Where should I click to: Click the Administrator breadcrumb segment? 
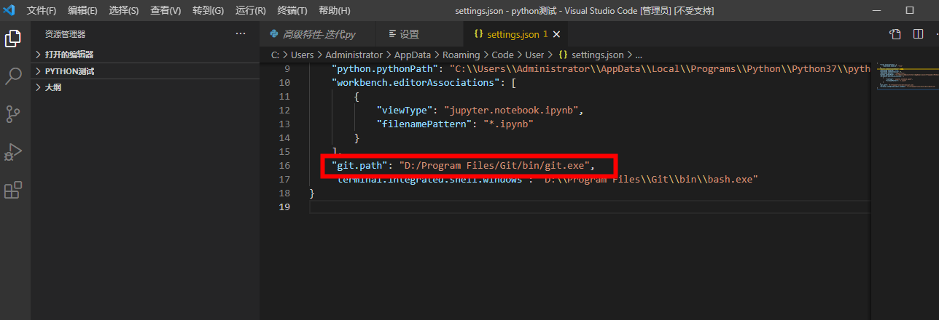pos(354,55)
